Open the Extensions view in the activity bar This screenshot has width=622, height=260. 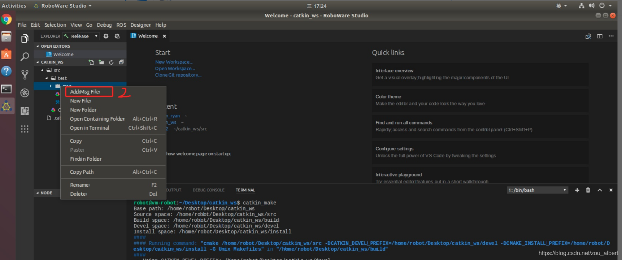click(x=25, y=111)
